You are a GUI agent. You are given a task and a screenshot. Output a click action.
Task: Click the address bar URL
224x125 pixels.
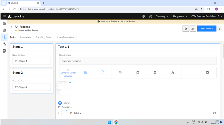(x=51, y=9)
